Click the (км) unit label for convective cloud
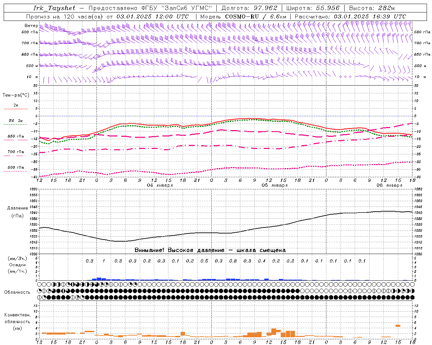Screen dimensions: 432x345 tap(18, 328)
